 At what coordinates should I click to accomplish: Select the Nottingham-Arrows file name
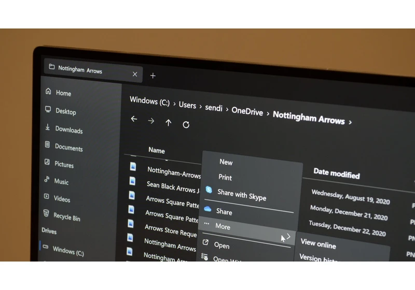pyautogui.click(x=174, y=172)
